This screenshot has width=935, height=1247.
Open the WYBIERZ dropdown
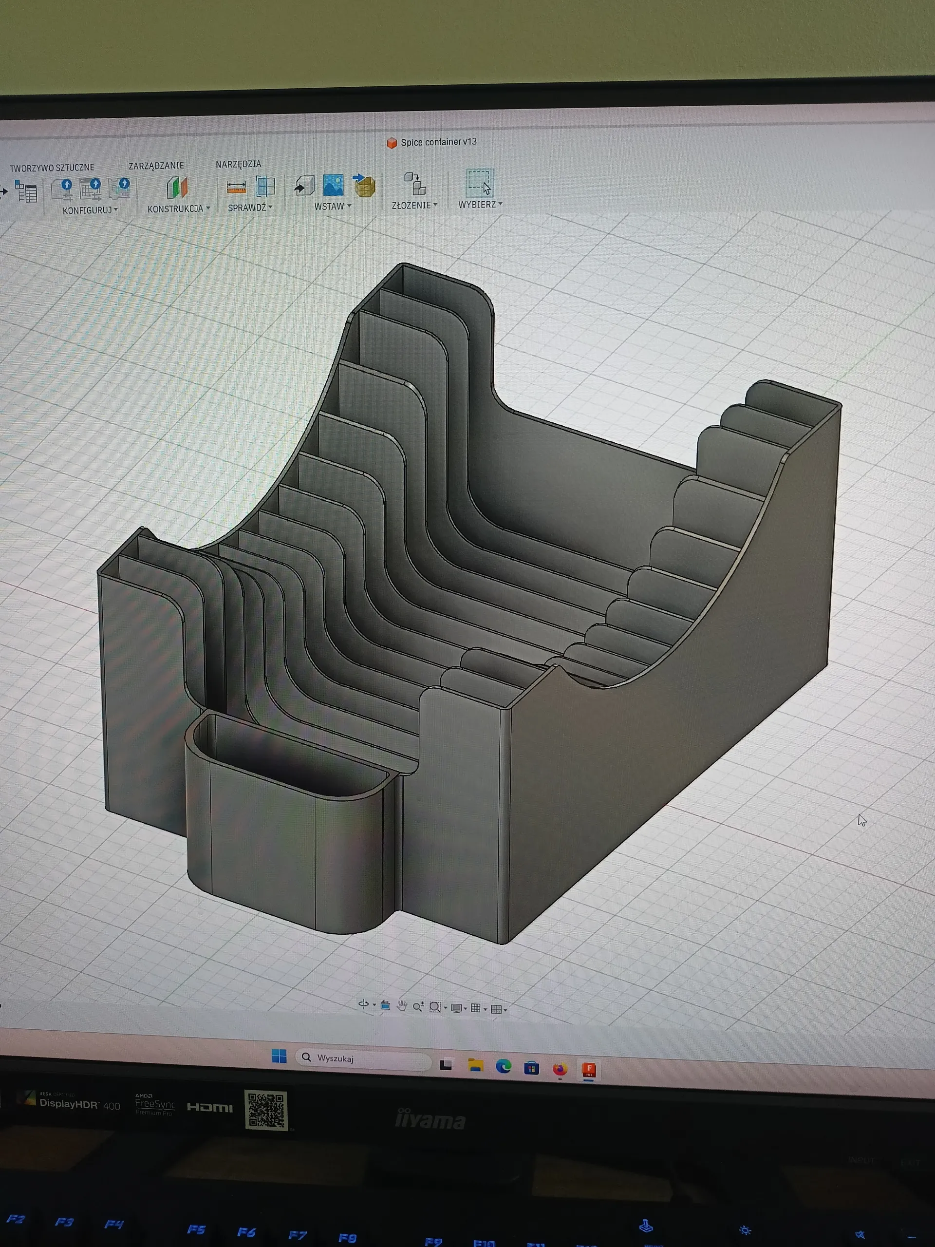point(480,204)
